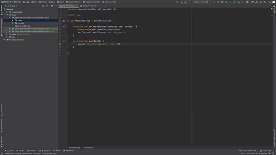Expand the model package arrow

[x=13, y=23]
